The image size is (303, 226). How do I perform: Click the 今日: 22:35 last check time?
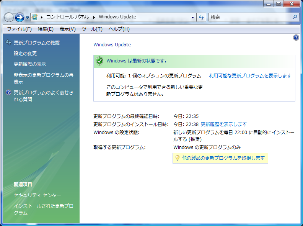point(186,116)
